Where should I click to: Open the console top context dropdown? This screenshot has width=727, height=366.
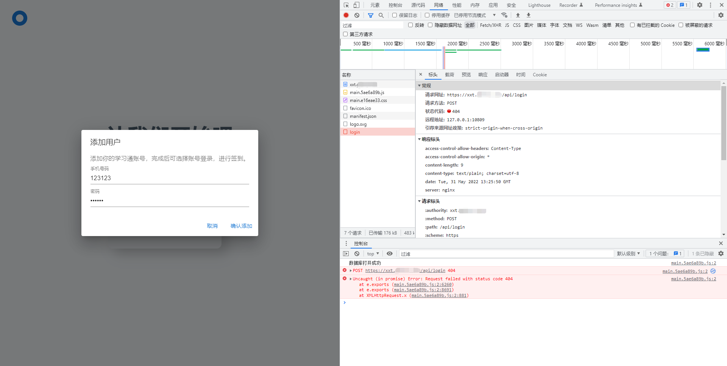click(373, 254)
